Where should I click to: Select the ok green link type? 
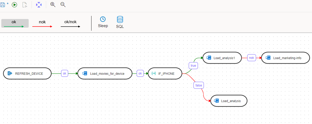[x=15, y=23]
